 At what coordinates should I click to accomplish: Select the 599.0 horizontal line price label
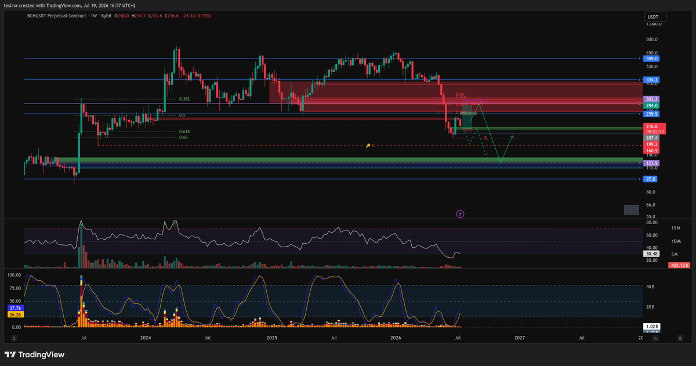652,58
